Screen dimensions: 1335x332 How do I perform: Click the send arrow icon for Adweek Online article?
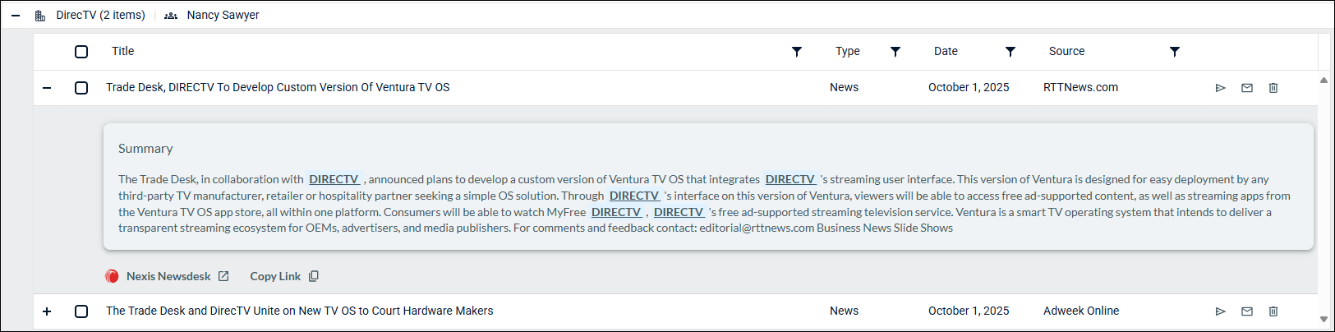click(1221, 311)
